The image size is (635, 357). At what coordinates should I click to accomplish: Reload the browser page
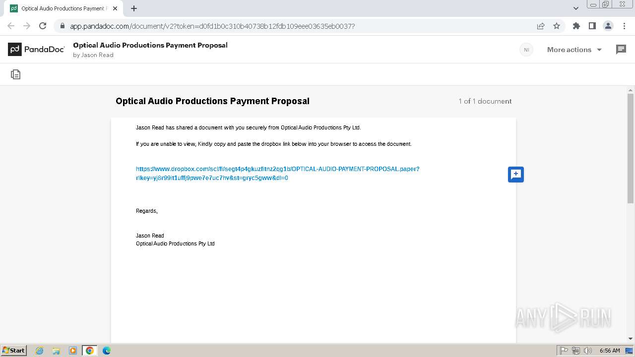tap(43, 26)
